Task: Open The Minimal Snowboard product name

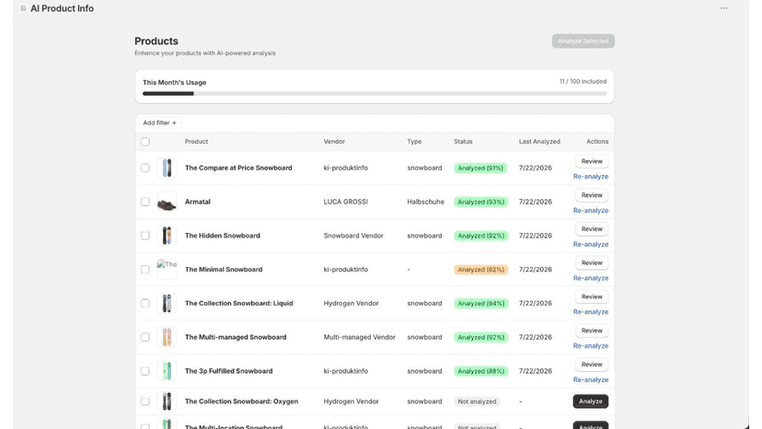Action: point(224,270)
